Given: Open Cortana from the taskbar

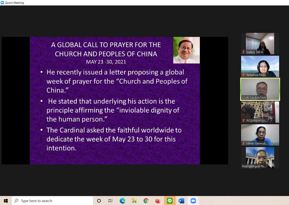Looking at the screenshot, I should pos(99,201).
